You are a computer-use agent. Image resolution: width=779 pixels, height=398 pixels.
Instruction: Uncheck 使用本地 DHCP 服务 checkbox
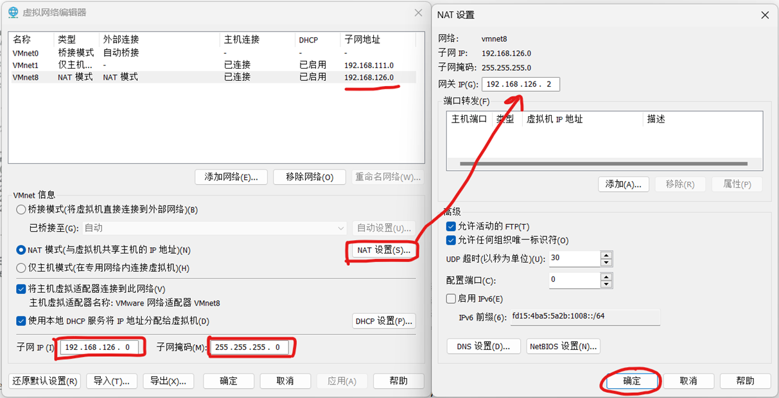coord(21,320)
